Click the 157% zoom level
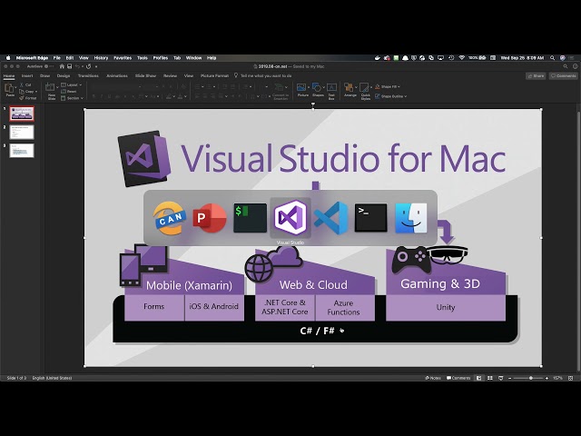The height and width of the screenshot is (436, 581). point(557,378)
